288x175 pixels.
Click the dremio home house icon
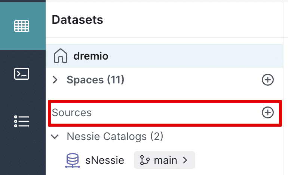[x=61, y=56]
